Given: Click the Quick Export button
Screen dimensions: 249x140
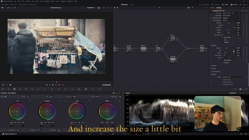Looking at the screenshot, I should (204, 5).
